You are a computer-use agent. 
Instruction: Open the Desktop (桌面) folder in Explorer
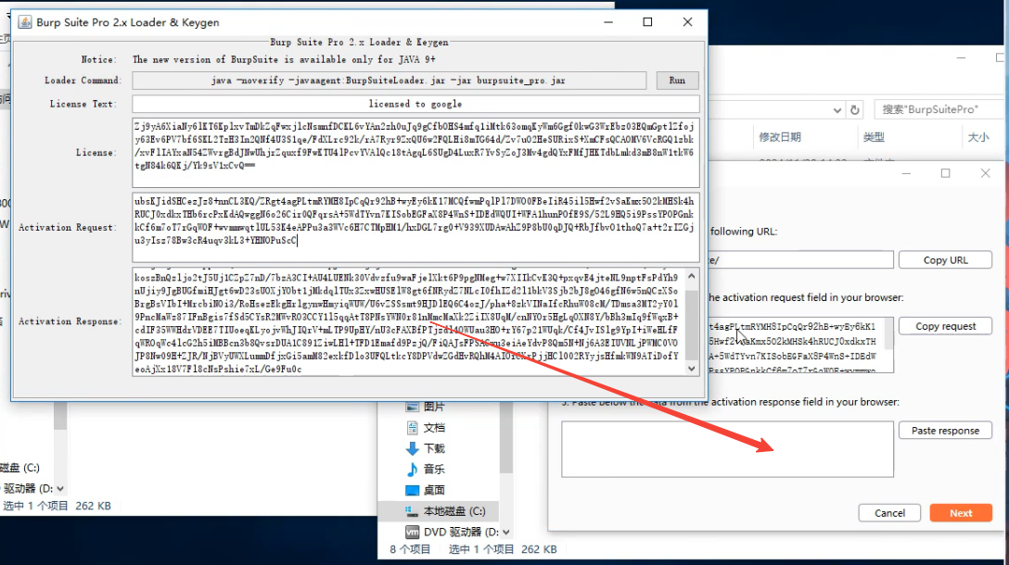tap(434, 490)
